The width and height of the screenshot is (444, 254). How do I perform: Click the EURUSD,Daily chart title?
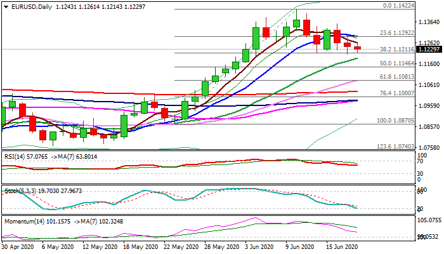[32, 7]
